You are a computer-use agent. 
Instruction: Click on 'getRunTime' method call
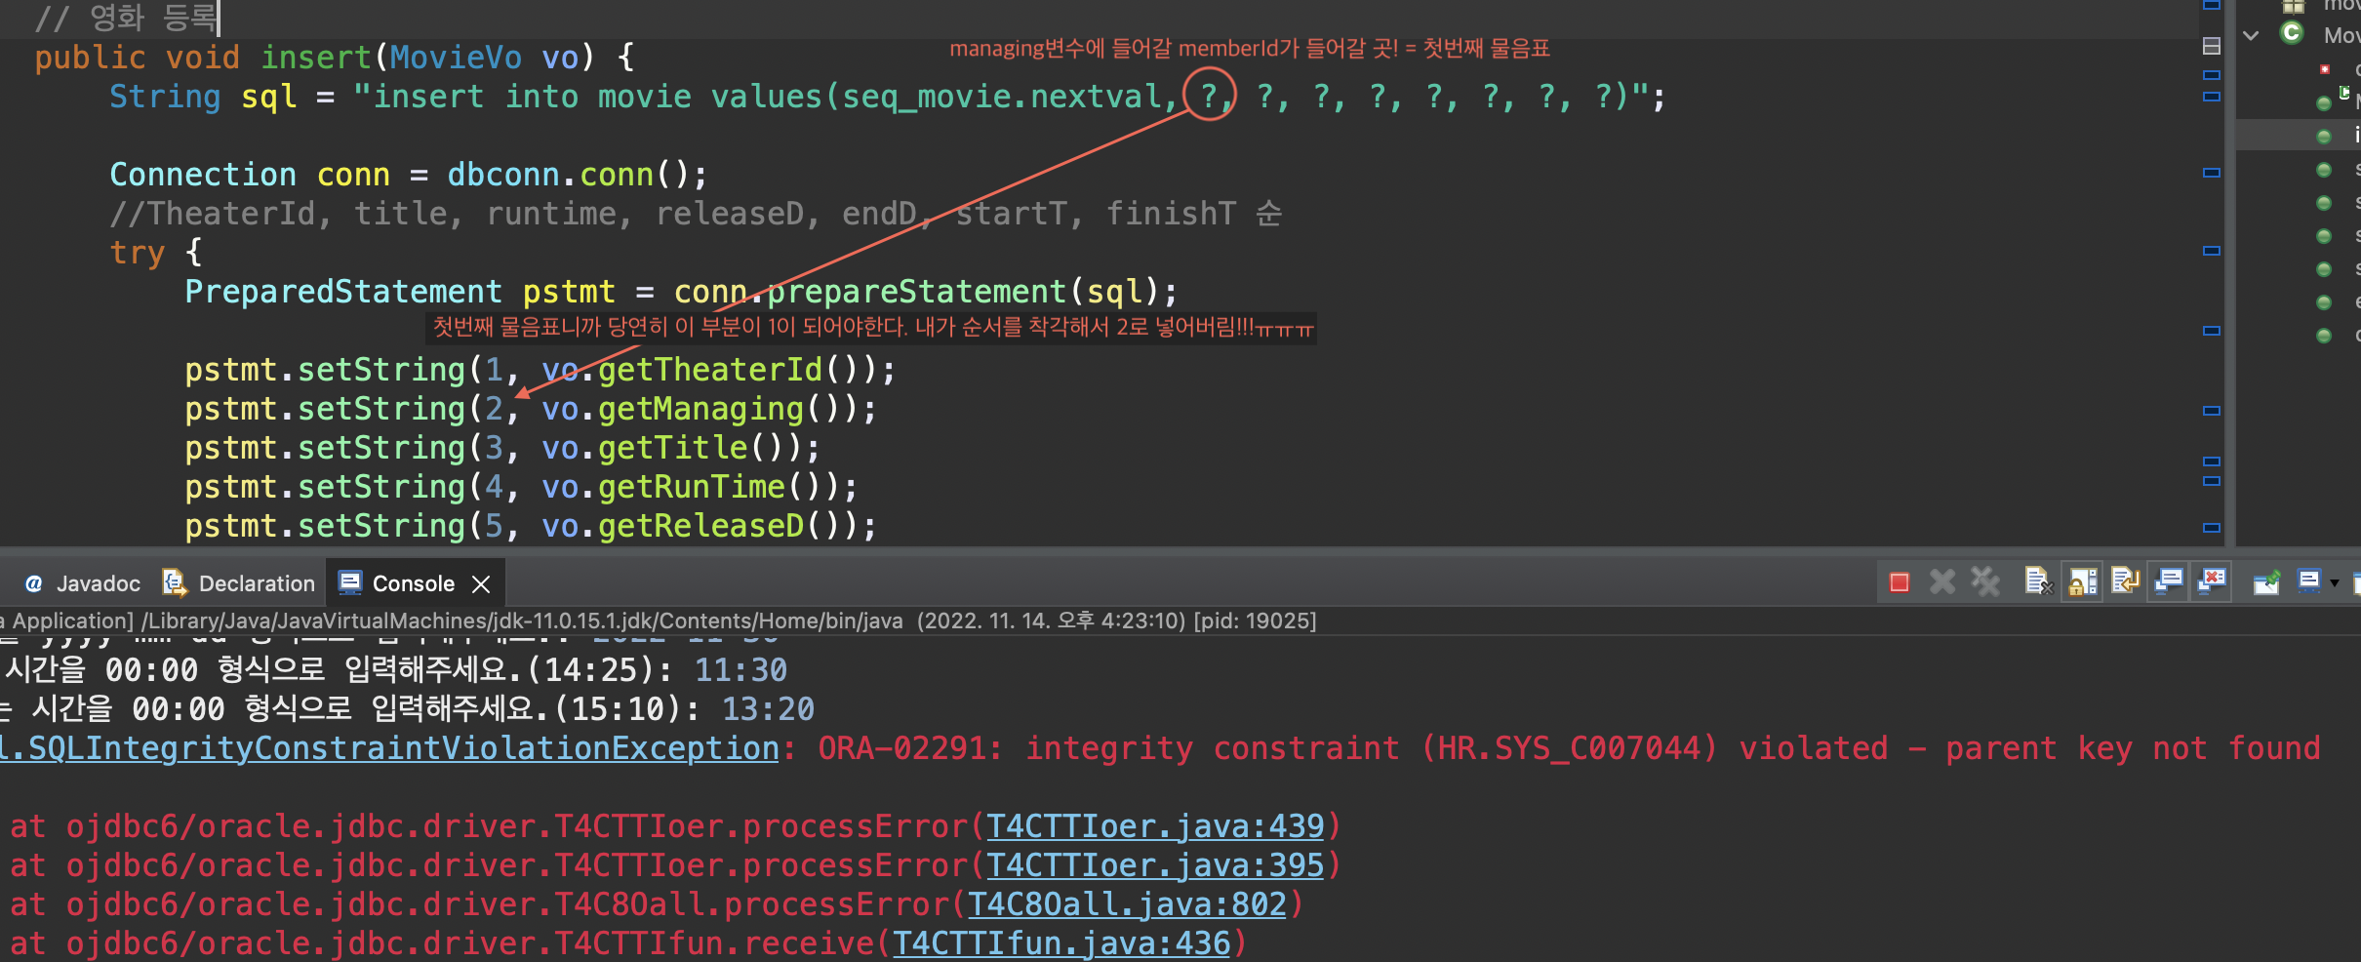pos(691,487)
